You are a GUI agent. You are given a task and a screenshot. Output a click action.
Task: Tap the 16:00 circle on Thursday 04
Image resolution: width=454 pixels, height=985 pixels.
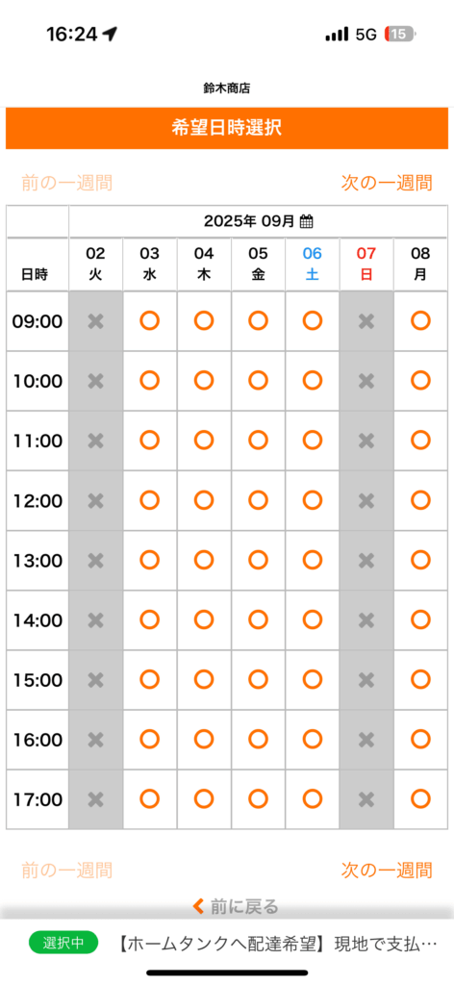click(x=204, y=740)
